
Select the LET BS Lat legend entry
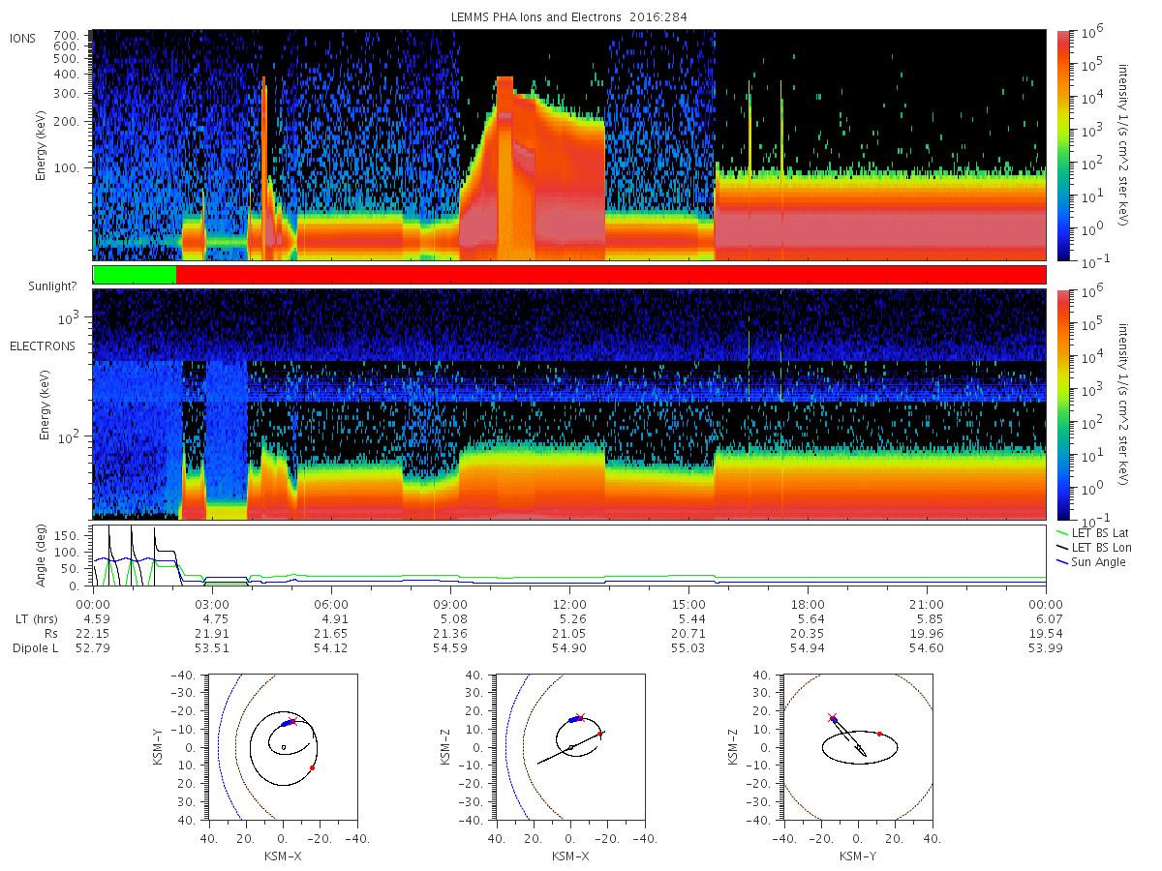point(1094,533)
